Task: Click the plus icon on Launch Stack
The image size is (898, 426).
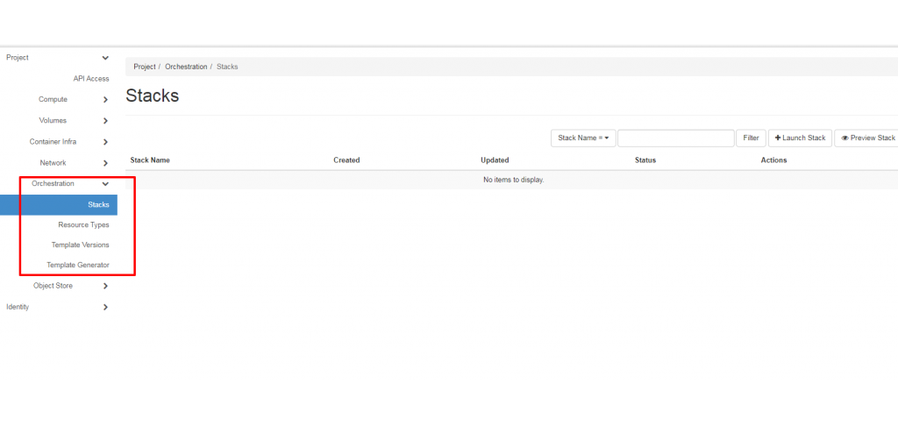Action: click(778, 138)
